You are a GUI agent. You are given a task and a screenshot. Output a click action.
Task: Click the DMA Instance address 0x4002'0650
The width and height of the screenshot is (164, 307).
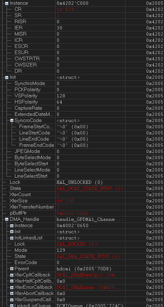pos(72,226)
